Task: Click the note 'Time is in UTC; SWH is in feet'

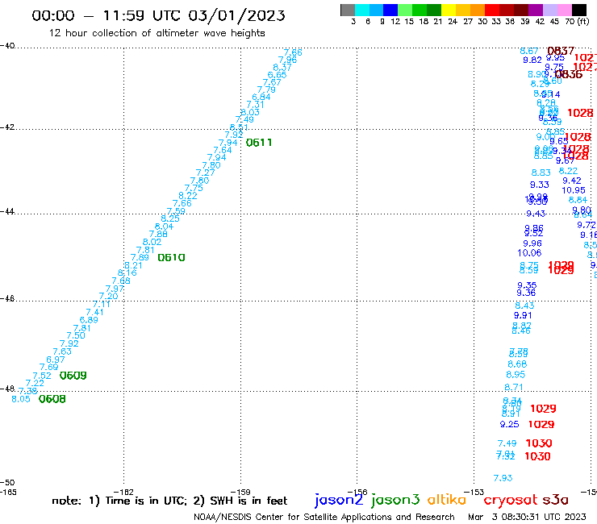Action: tap(169, 501)
